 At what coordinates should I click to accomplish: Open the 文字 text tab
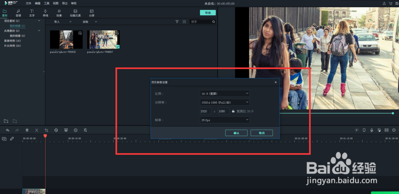[32, 13]
